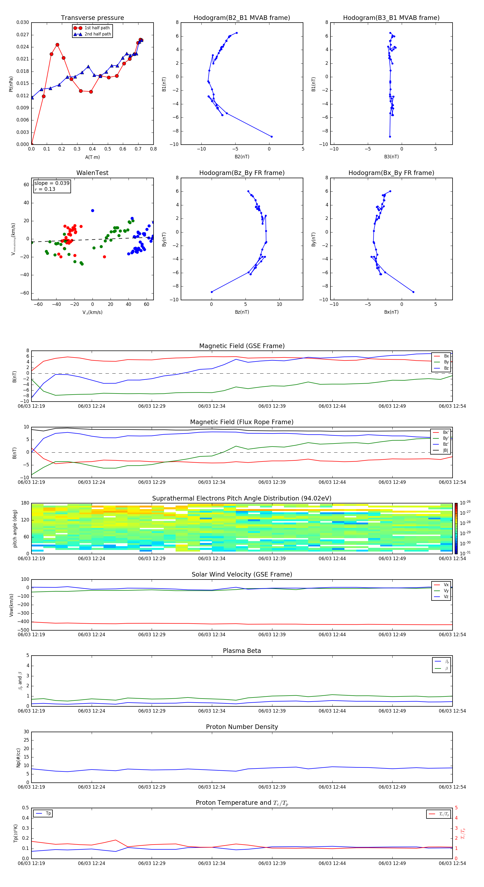Click the 'B2(nT)' axis label

pyautogui.click(x=242, y=157)
